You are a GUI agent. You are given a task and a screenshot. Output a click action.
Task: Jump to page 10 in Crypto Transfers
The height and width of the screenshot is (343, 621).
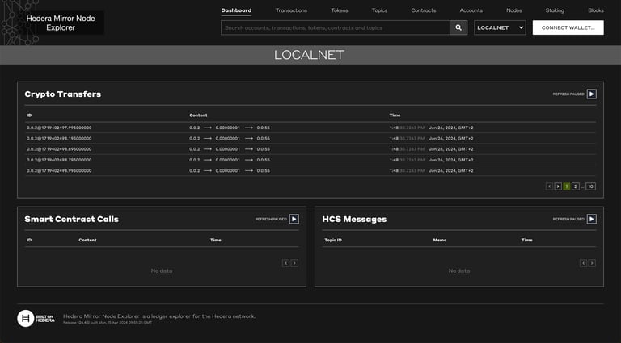(x=590, y=186)
